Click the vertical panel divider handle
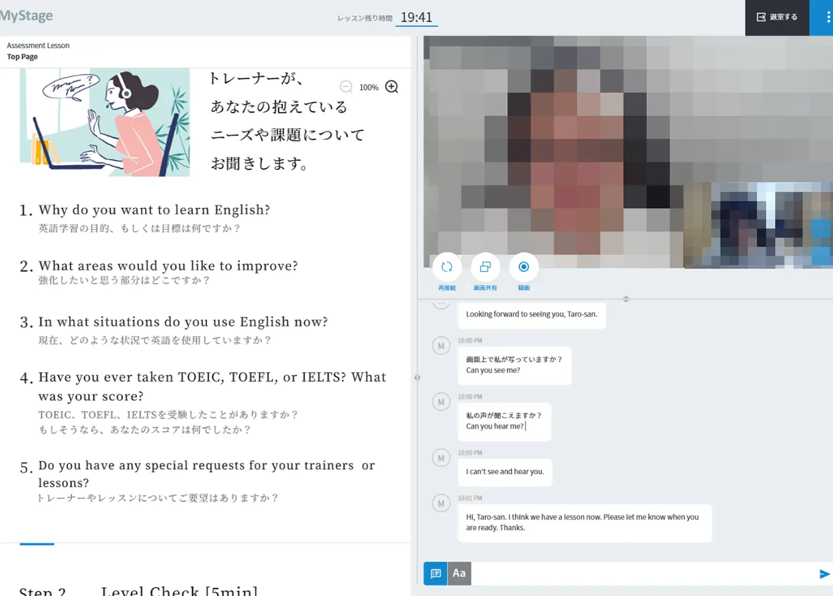Viewport: 833px width, 596px height. [x=417, y=378]
